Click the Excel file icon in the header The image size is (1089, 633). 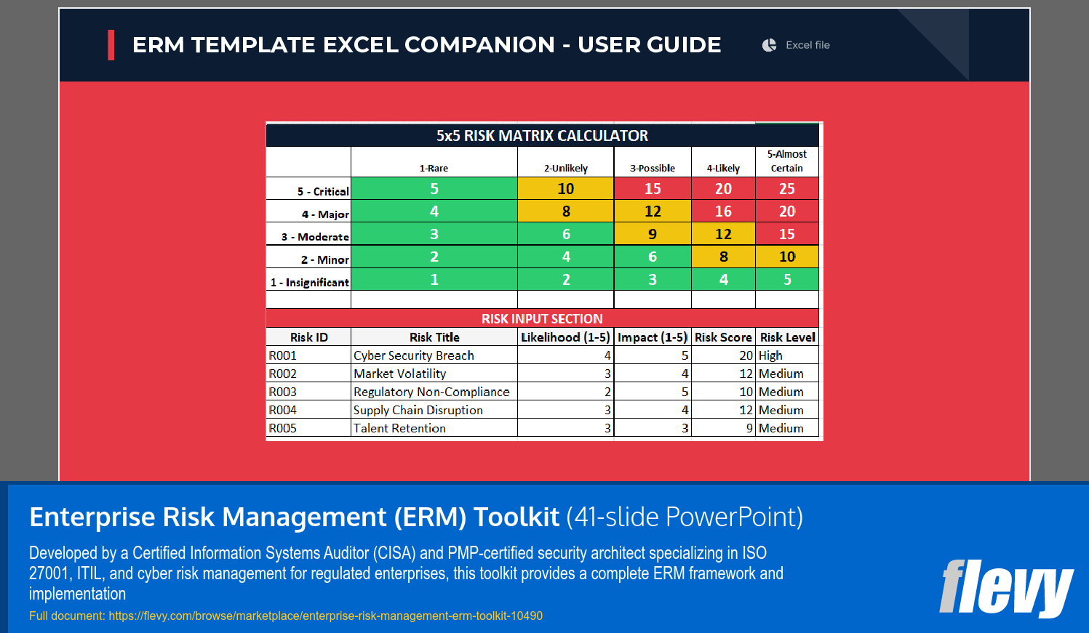769,45
